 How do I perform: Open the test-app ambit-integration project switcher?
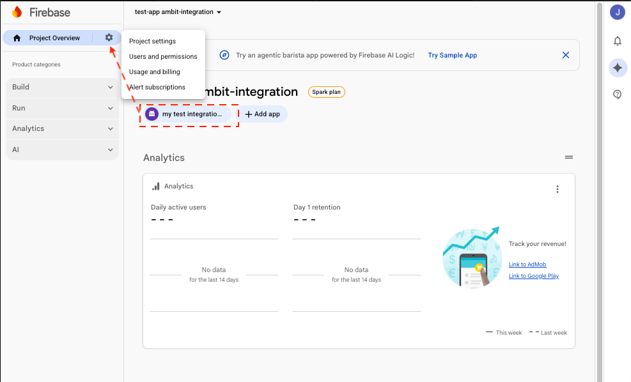(x=177, y=11)
